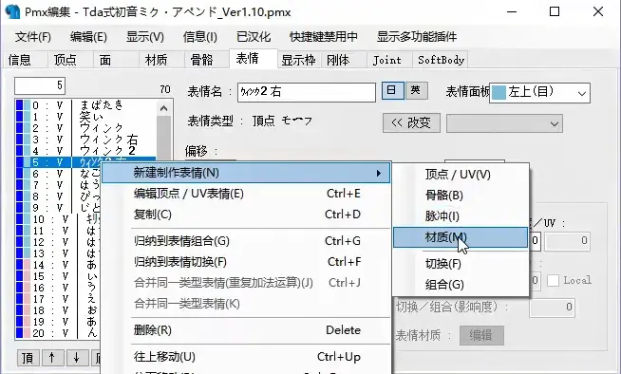Click the down arrow move button
621x374 pixels.
tap(76, 358)
